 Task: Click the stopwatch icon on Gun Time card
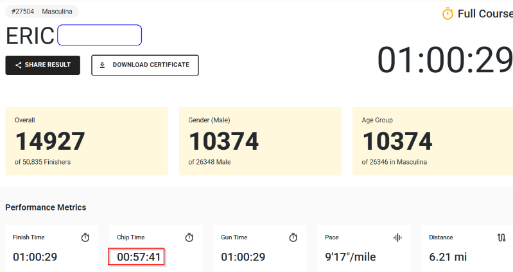pos(293,237)
